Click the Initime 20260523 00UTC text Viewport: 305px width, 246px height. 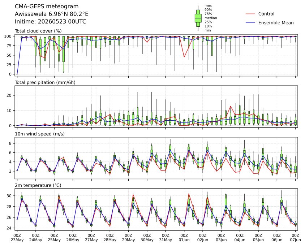point(50,21)
